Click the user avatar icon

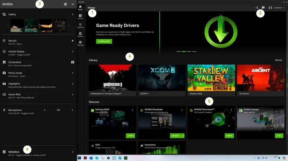coord(270,8)
